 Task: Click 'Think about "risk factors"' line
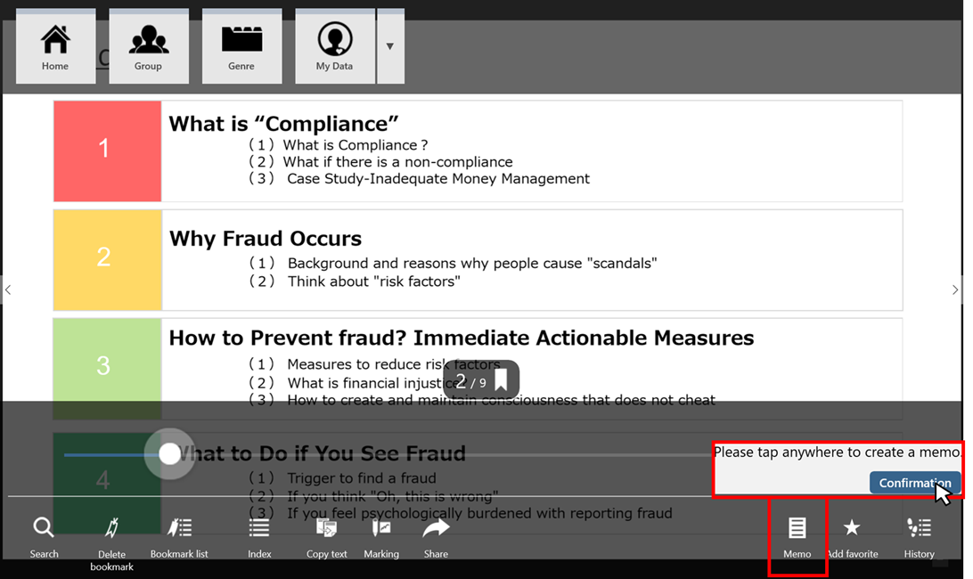(x=373, y=281)
